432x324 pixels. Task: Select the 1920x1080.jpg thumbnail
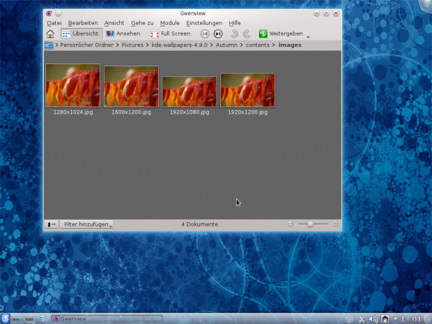190,91
